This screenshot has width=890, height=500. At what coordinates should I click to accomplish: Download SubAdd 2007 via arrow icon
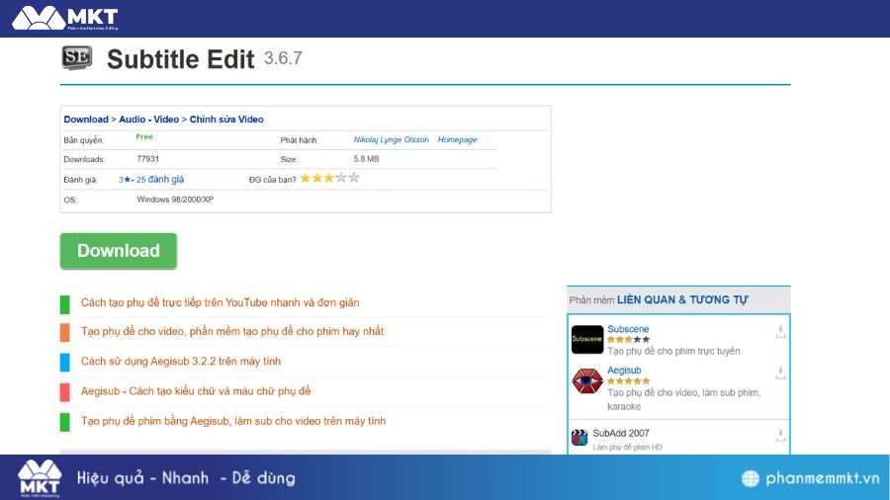780,436
